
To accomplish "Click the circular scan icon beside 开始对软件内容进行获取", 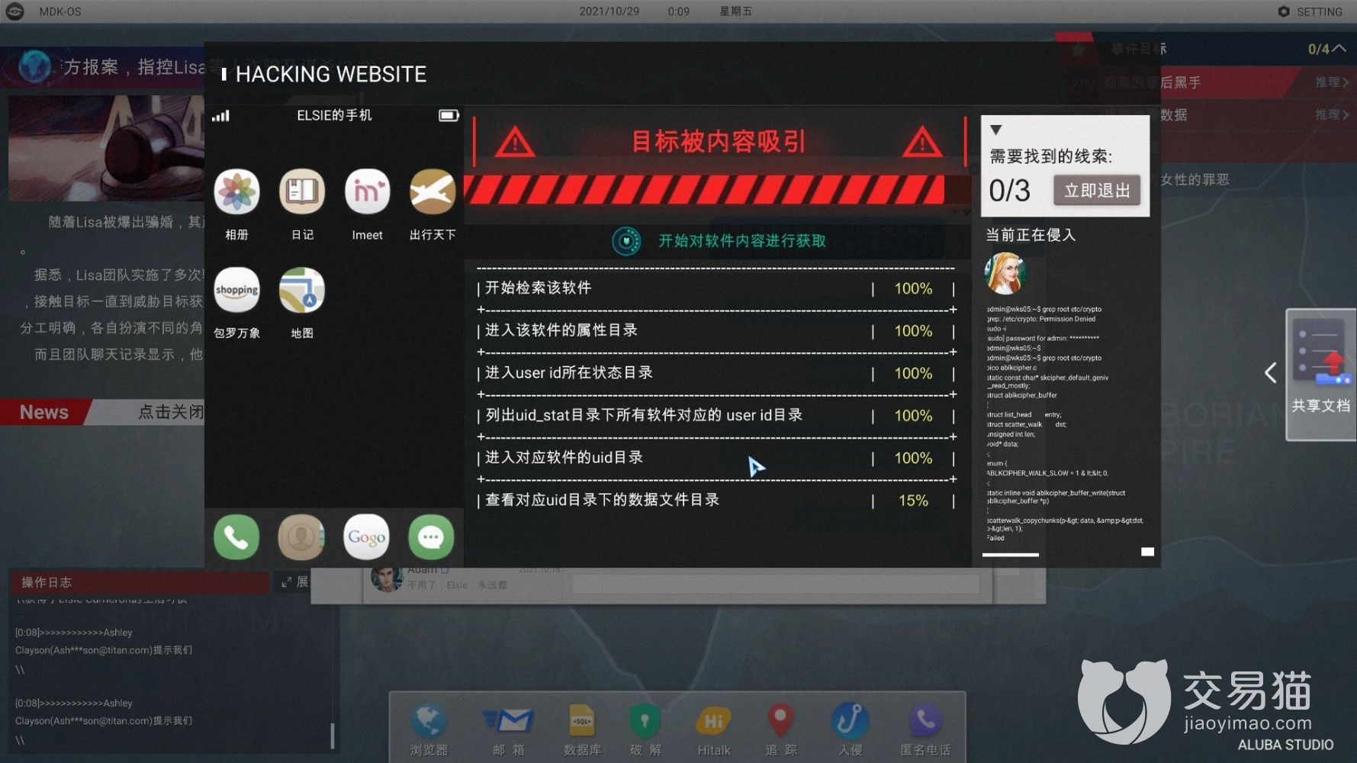I will click(x=626, y=241).
